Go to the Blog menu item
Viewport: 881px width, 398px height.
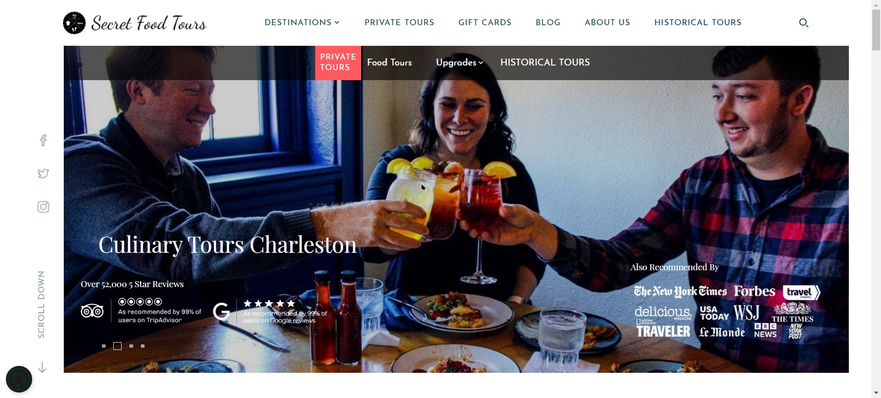tap(548, 22)
